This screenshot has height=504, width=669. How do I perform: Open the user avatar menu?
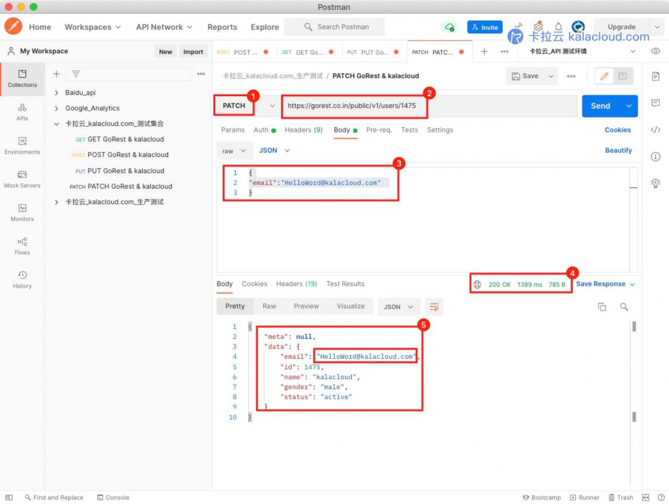point(578,27)
